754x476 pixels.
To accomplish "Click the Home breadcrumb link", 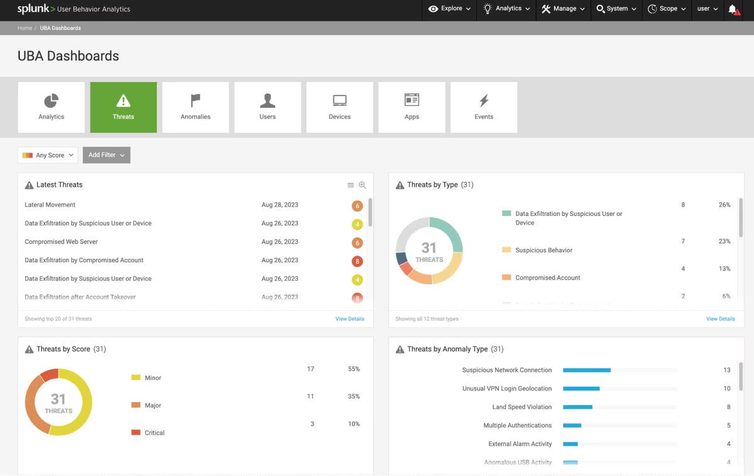I will (x=25, y=28).
